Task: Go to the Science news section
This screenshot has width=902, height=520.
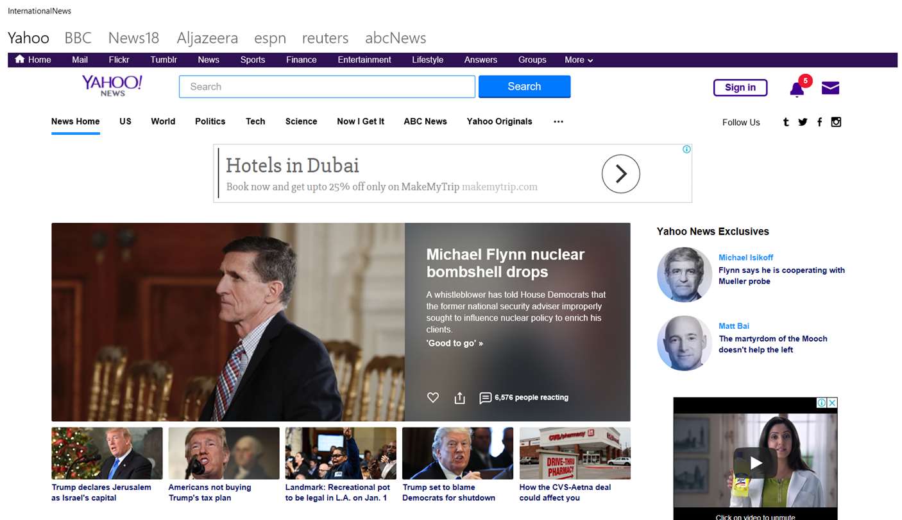Action: (x=302, y=121)
